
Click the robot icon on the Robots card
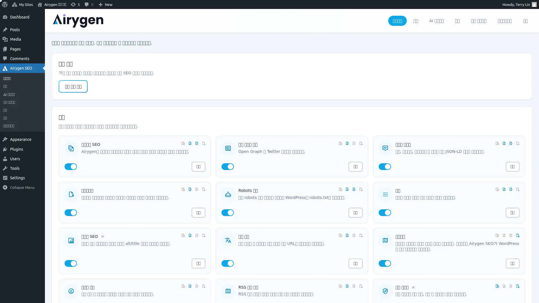[x=228, y=194]
